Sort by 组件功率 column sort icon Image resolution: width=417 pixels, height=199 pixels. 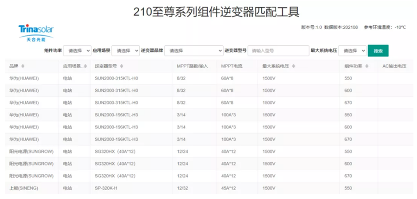coord(367,66)
